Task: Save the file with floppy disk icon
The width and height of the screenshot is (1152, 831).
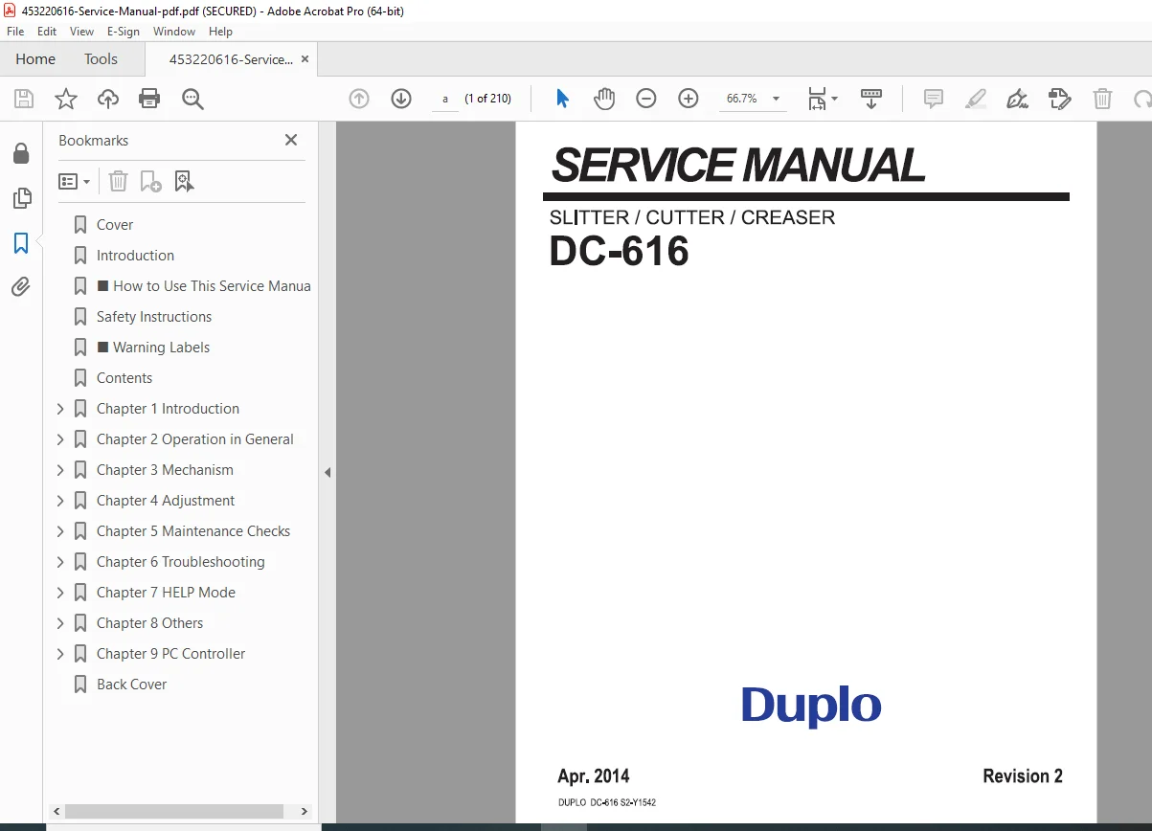Action: point(24,99)
